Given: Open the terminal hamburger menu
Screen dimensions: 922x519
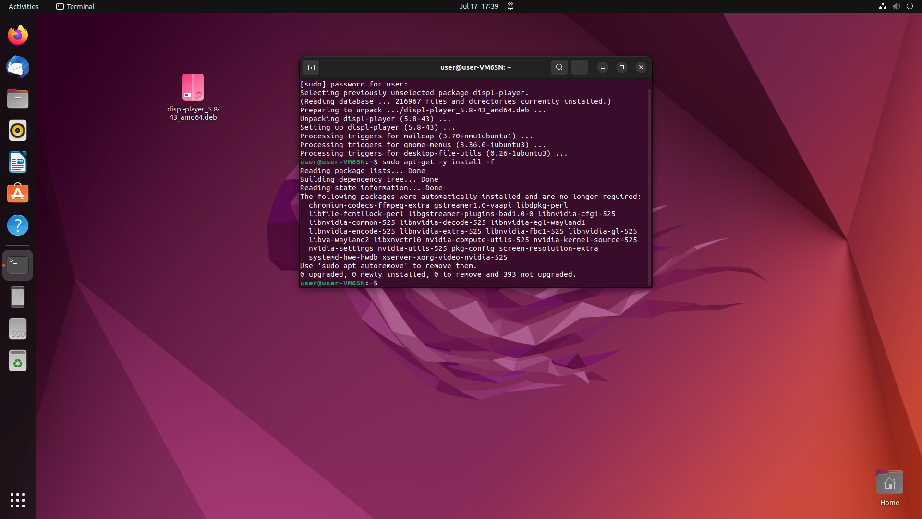Looking at the screenshot, I should pos(580,67).
